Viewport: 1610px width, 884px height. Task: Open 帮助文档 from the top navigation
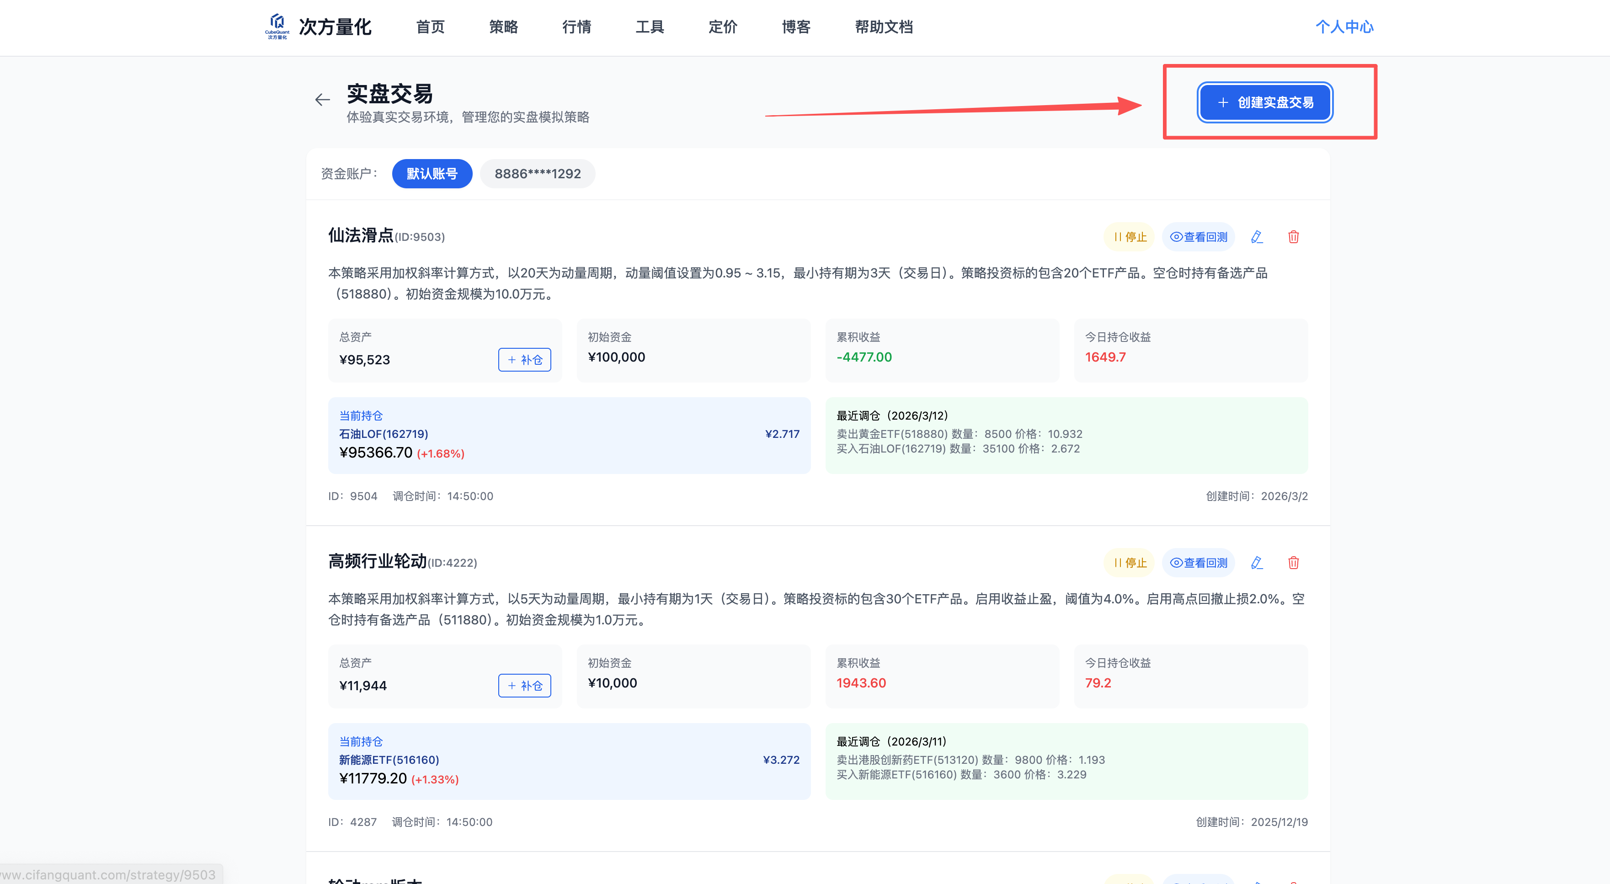pyautogui.click(x=884, y=27)
